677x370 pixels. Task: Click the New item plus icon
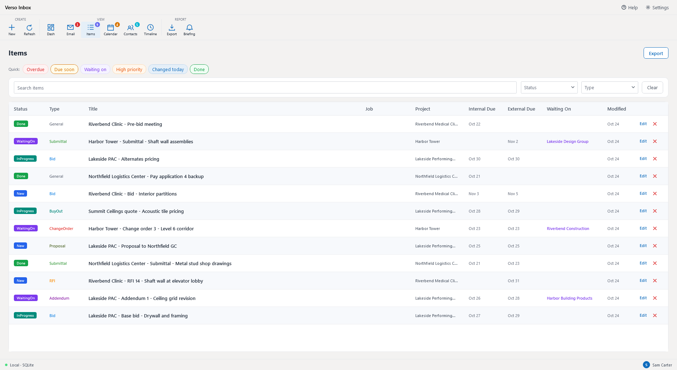(x=12, y=27)
